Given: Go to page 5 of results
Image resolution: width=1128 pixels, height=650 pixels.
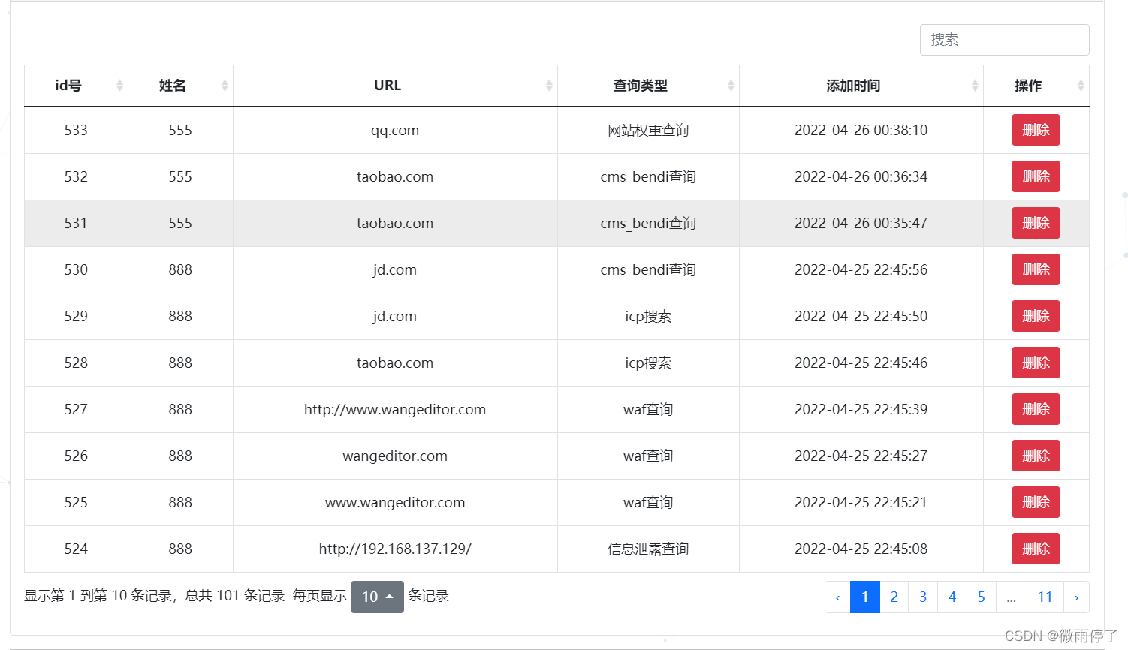Looking at the screenshot, I should [981, 597].
